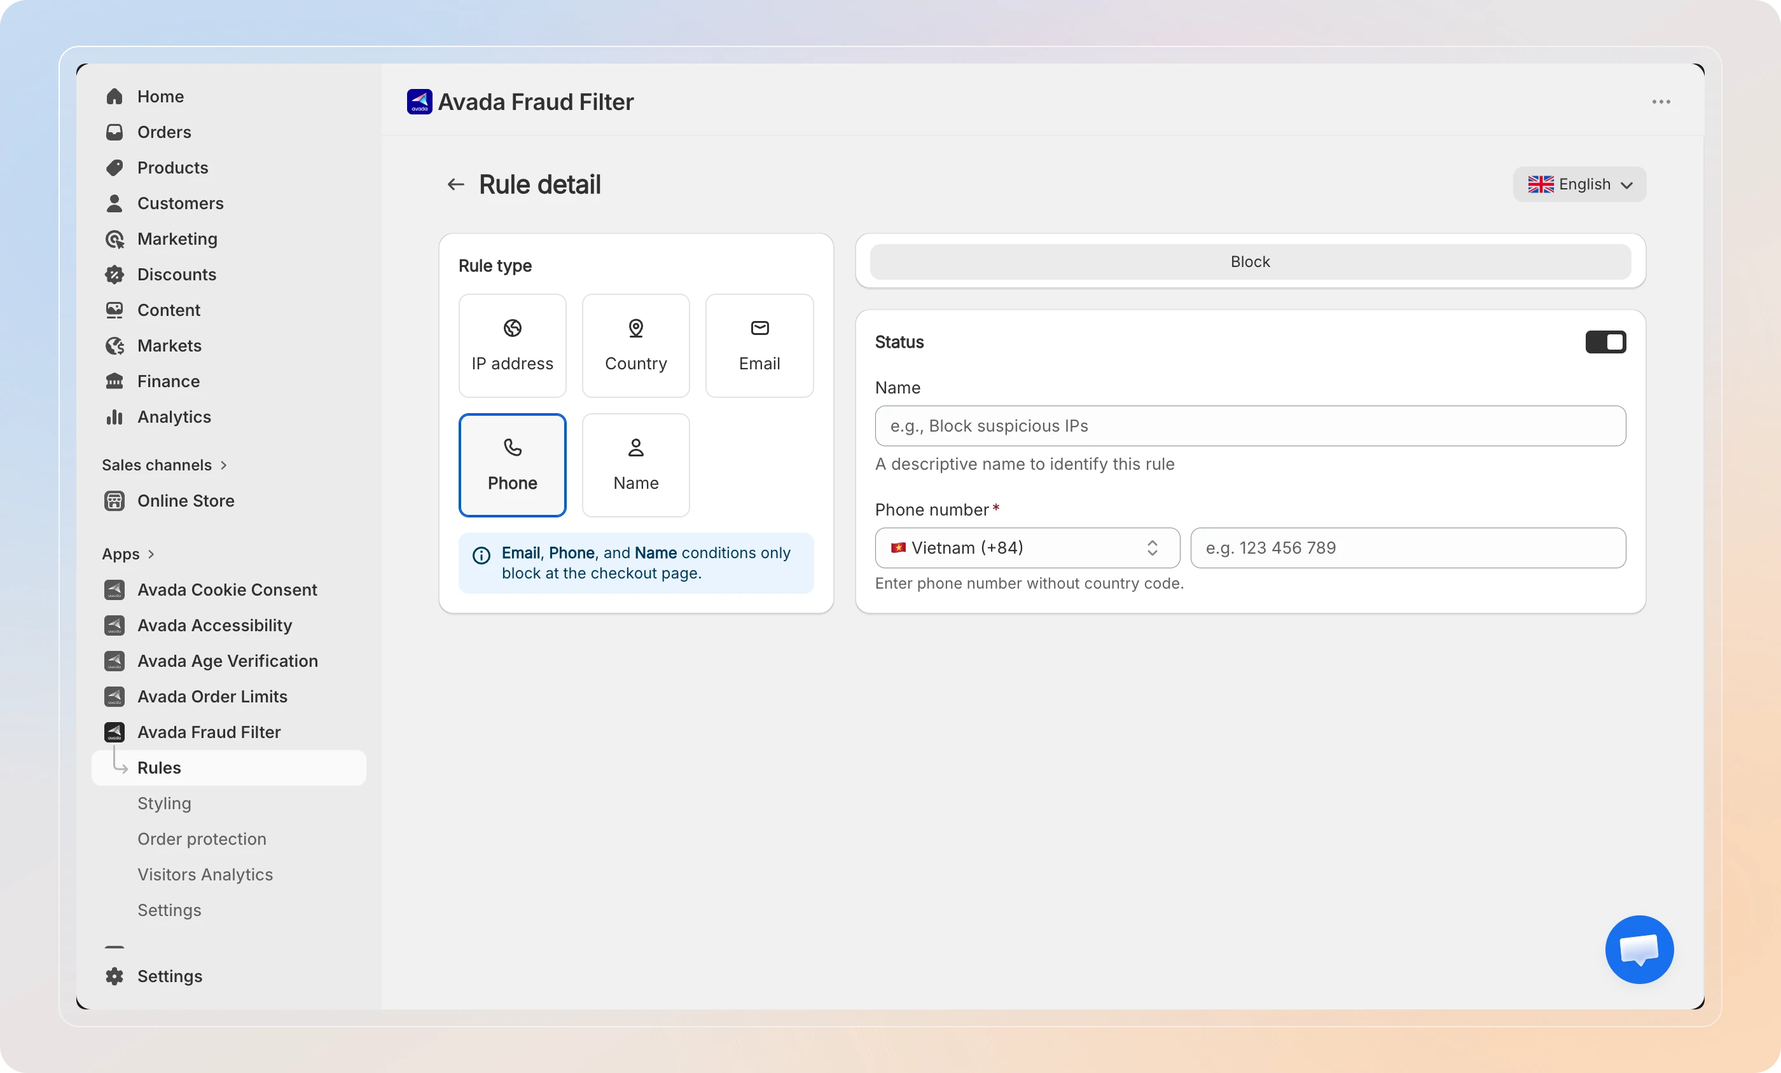1781x1073 pixels.
Task: Go to Marketing in the sidebar
Action: [x=177, y=239]
